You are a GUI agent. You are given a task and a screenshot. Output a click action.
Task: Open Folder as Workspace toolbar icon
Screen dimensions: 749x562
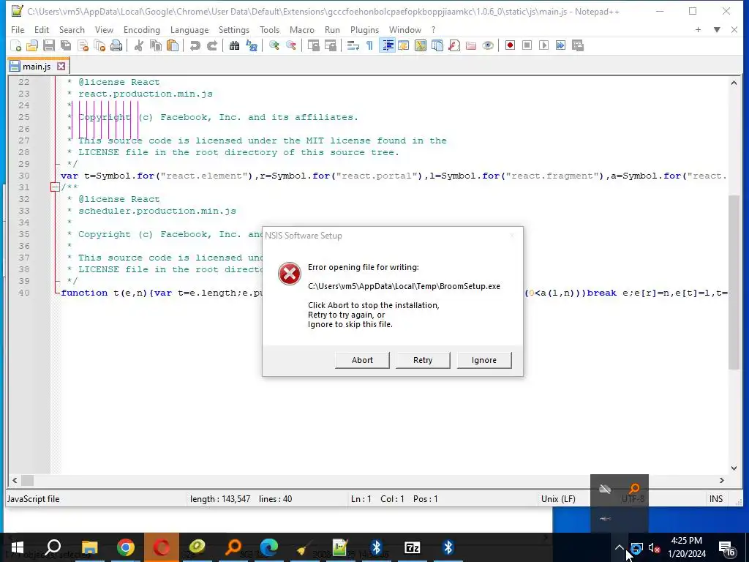(x=471, y=45)
